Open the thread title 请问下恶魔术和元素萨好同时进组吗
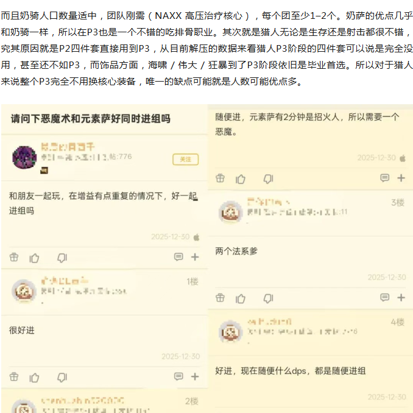The image size is (413, 413). [90, 119]
